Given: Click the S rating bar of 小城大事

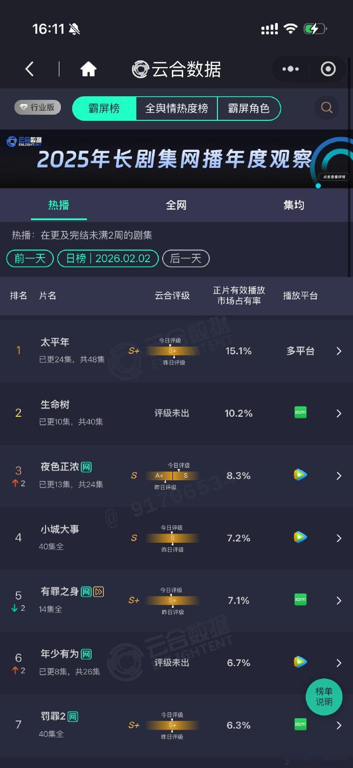Looking at the screenshot, I should (x=172, y=537).
